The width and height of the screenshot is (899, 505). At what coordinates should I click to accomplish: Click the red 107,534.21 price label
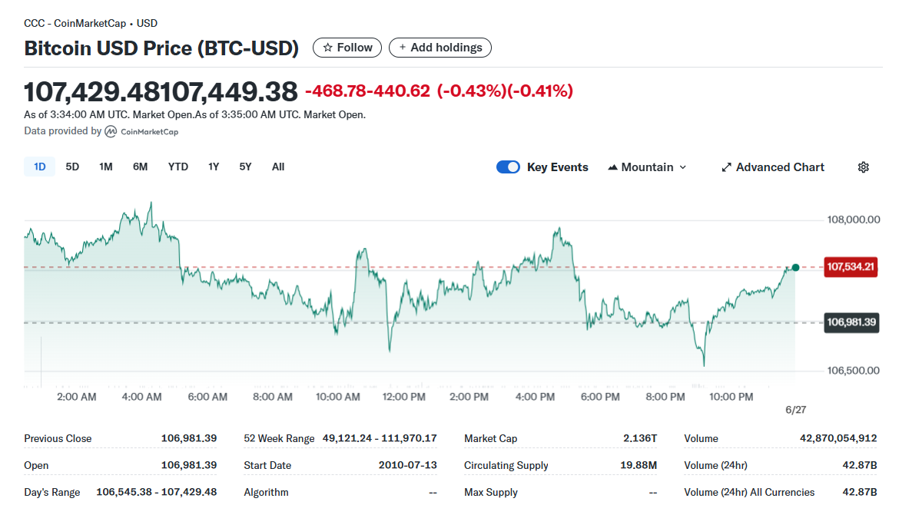(x=851, y=267)
